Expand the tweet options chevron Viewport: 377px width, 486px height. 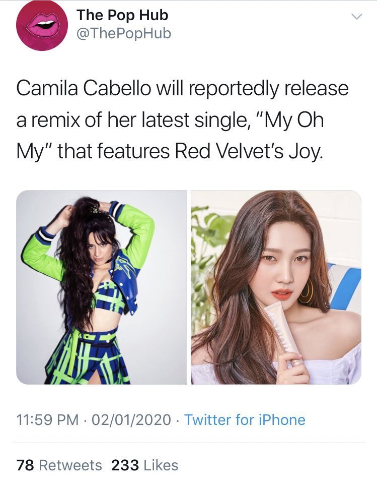pos(357,17)
